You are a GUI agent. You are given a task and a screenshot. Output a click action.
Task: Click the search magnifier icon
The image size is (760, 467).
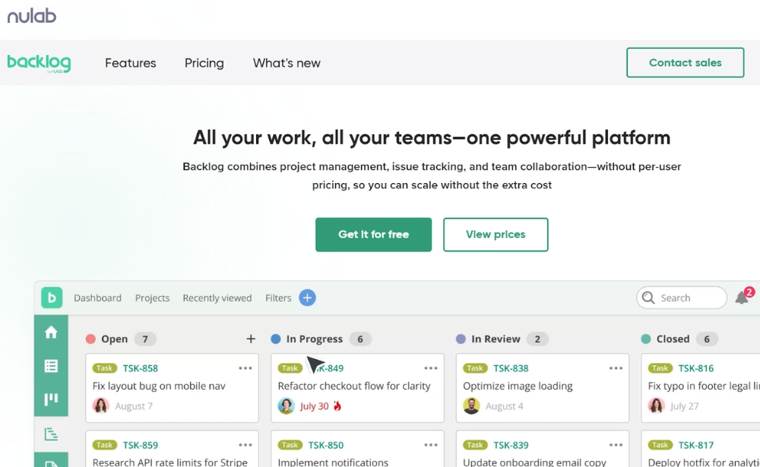click(x=648, y=298)
